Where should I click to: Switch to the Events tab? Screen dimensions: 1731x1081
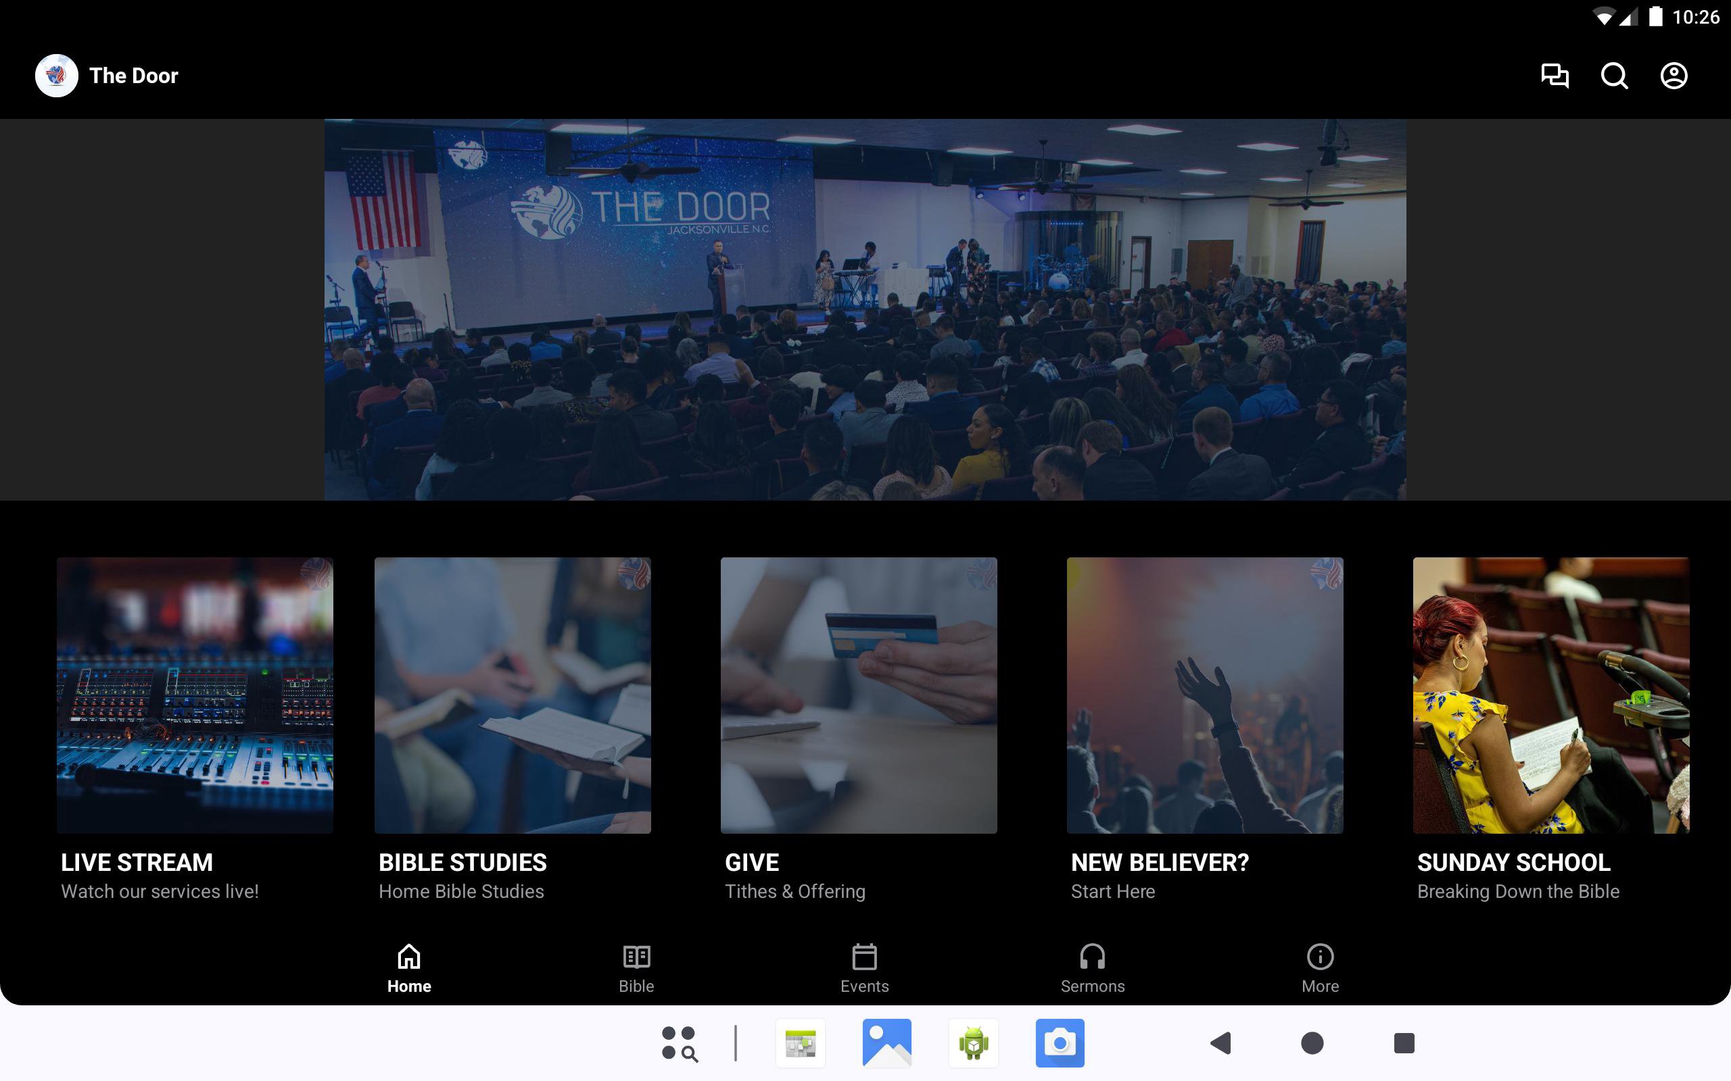[x=864, y=968]
